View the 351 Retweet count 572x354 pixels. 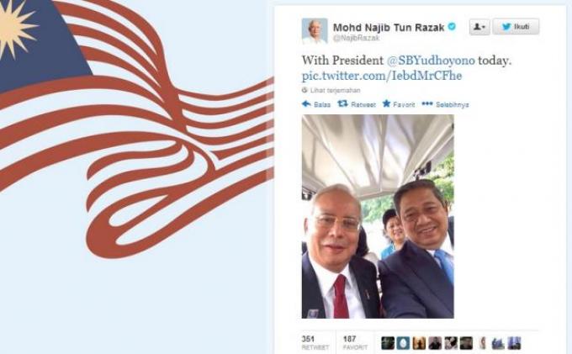(x=315, y=343)
